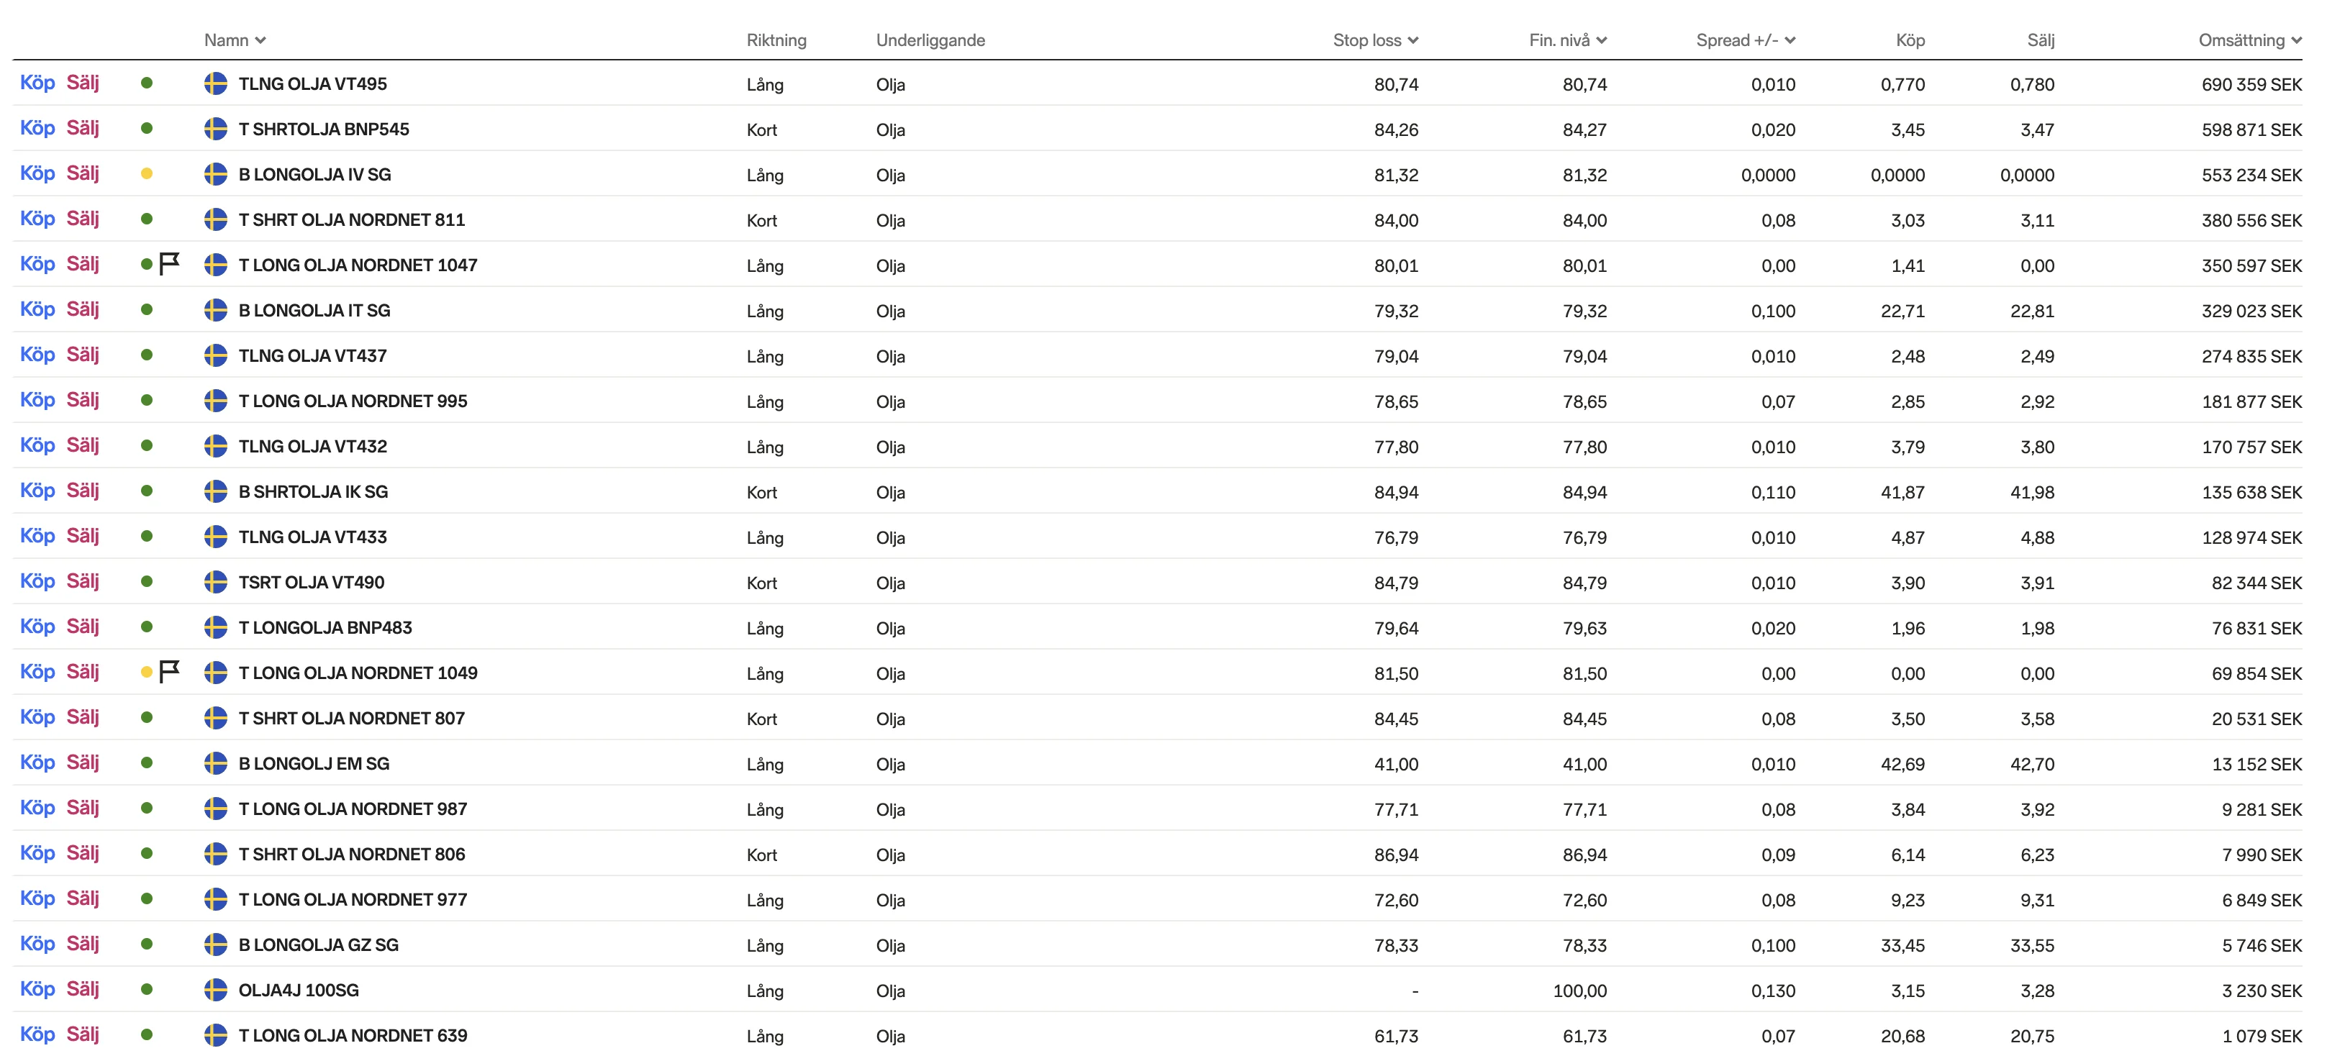Sort by Stop loss column
2327x1056 pixels.
[1376, 40]
